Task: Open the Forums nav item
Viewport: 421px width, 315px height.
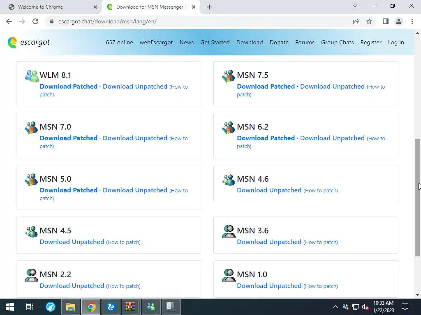Action: (305, 42)
